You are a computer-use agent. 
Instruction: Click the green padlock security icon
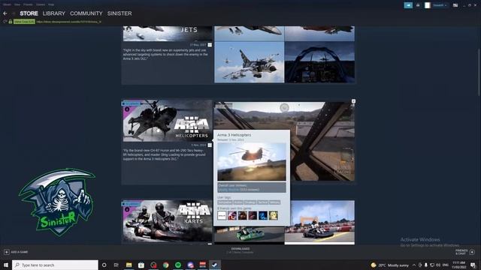click(x=11, y=22)
